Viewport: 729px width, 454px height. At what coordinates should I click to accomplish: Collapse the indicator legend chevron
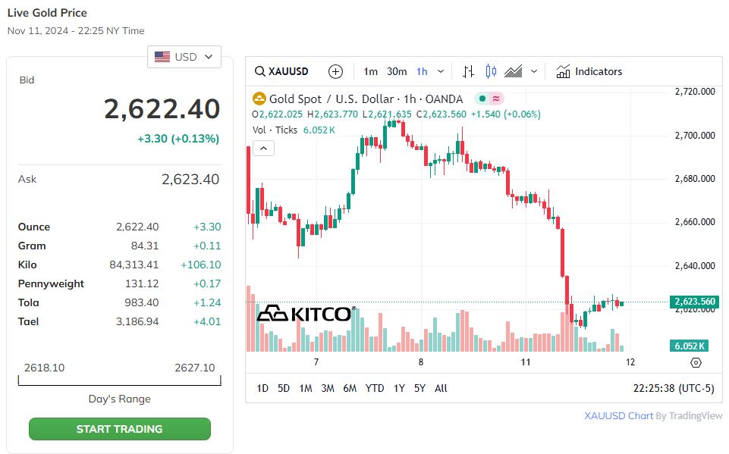pos(263,149)
